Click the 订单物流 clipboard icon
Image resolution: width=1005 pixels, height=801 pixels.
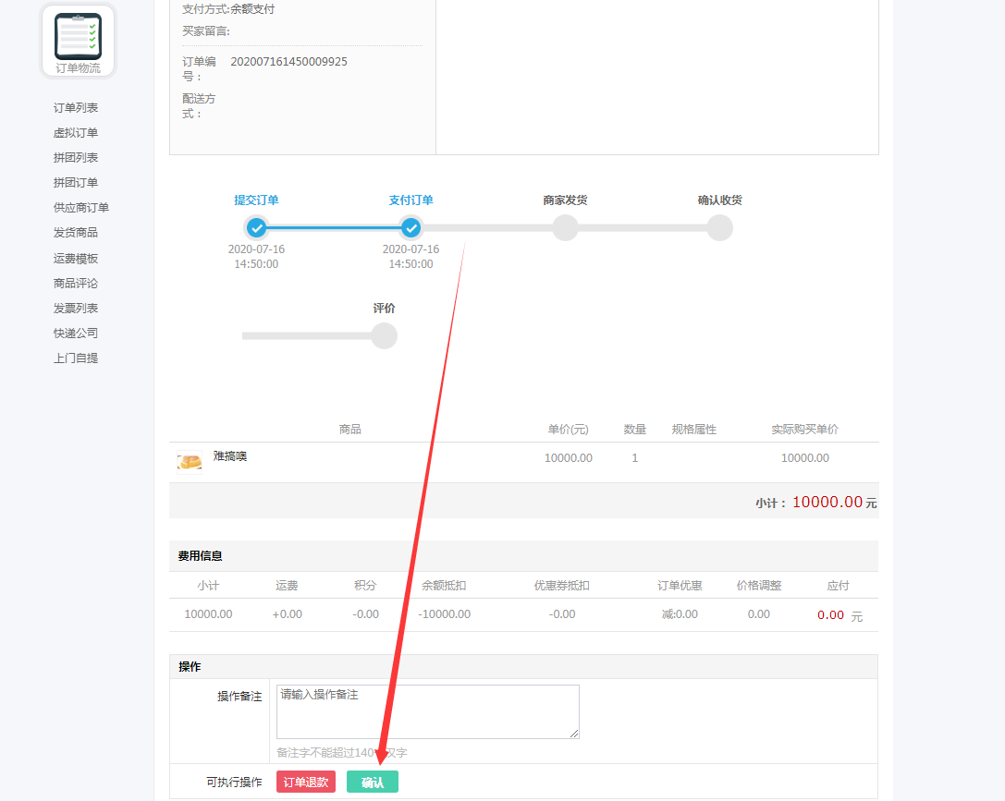point(78,36)
